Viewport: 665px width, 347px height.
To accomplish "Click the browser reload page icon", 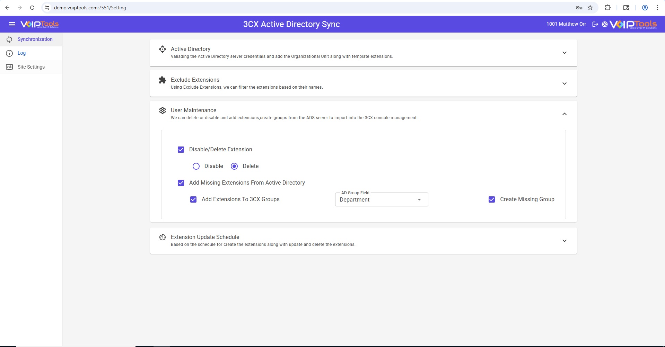I will pos(32,8).
